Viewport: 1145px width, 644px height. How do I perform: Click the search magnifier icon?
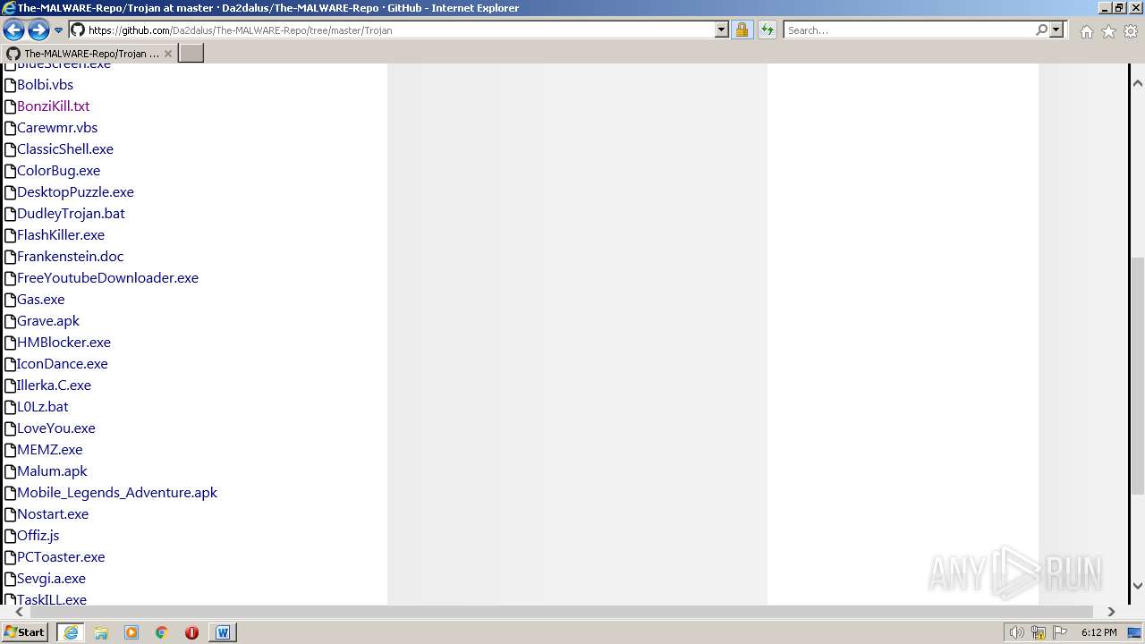coord(1041,30)
